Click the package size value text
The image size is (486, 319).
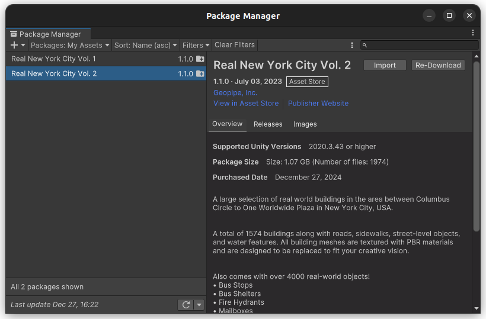(x=327, y=162)
